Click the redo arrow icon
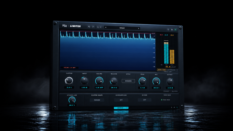 (x=93, y=27)
